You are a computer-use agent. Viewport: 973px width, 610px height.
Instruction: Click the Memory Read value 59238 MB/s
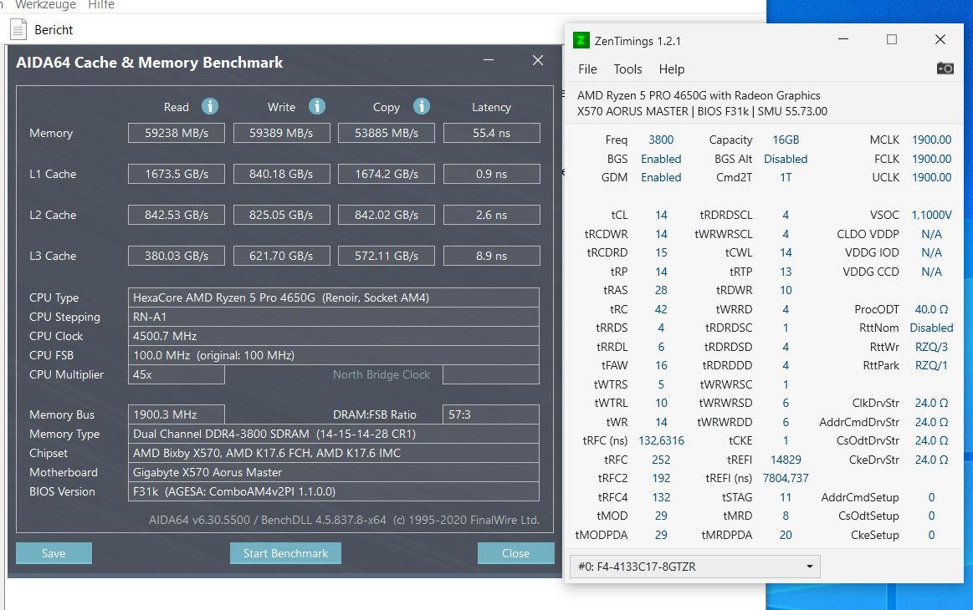click(177, 133)
